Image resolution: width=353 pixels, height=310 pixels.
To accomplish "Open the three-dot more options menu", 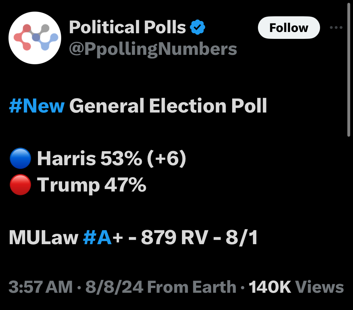I will point(336,28).
